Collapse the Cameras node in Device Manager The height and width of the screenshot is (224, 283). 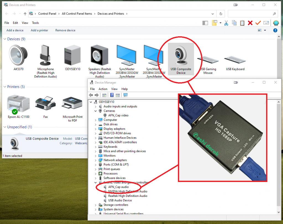96,111
